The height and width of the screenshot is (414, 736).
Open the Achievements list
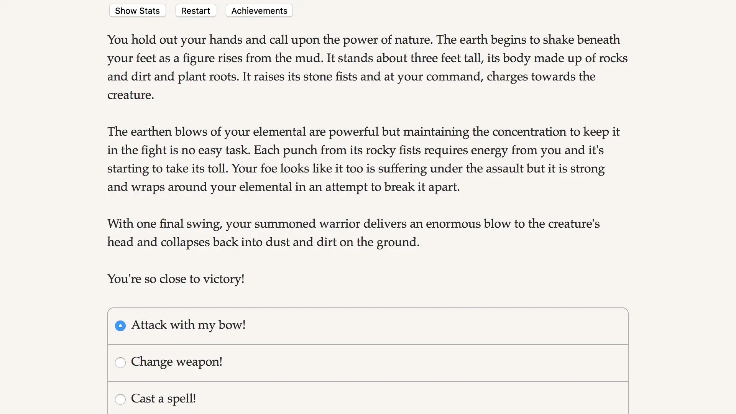tap(259, 11)
